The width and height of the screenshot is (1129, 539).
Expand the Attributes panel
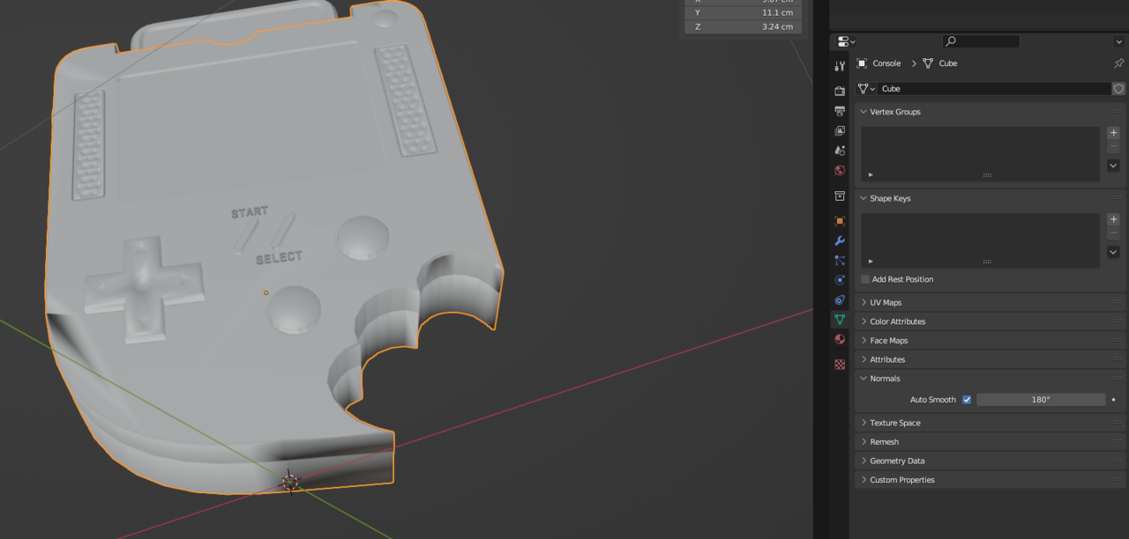point(864,359)
